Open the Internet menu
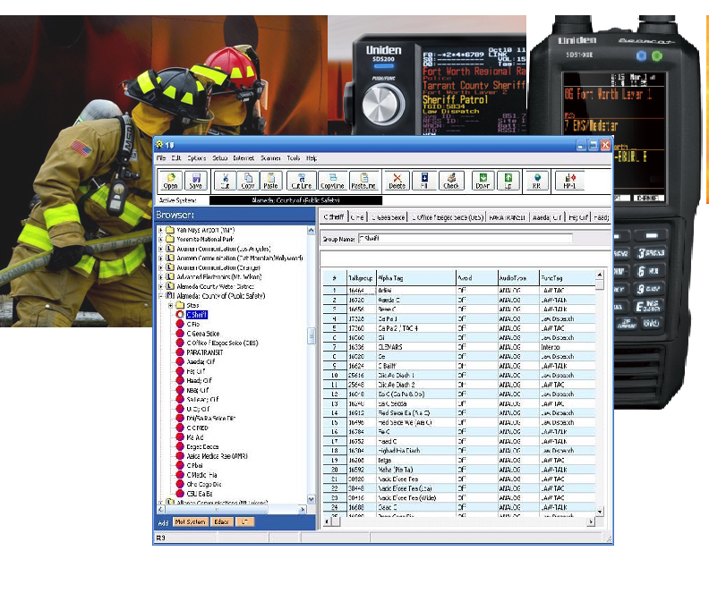Screen dimensions: 709x610 pyautogui.click(x=243, y=158)
